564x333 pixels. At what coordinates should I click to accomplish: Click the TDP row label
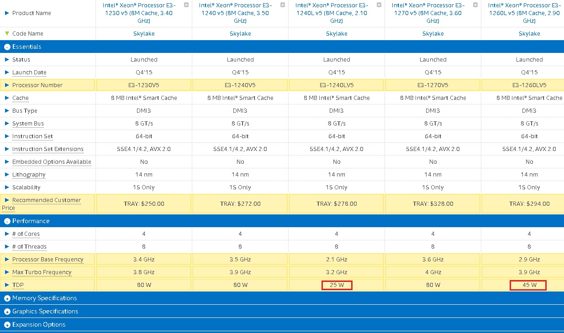pyautogui.click(x=18, y=285)
